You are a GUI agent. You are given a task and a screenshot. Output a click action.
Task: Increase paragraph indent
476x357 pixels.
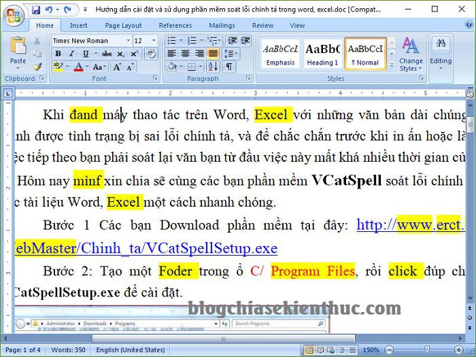pyautogui.click(x=245, y=41)
